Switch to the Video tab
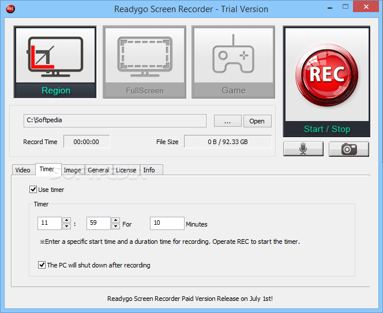The image size is (383, 313). [x=22, y=170]
